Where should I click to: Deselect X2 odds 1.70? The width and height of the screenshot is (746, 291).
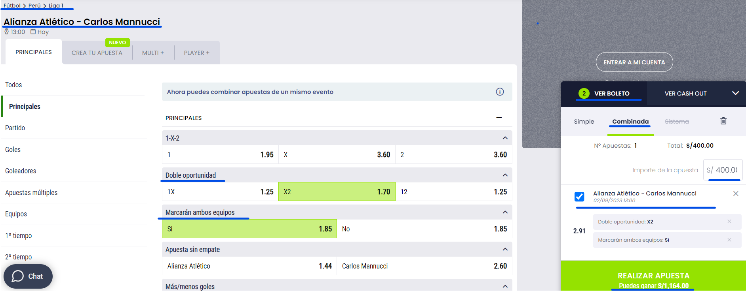(337, 192)
